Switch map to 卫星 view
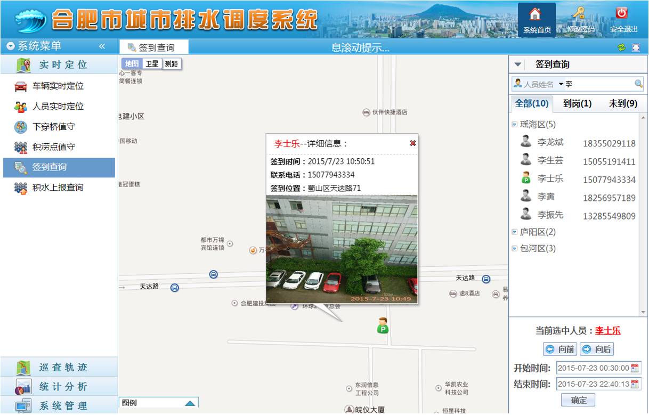This screenshot has height=415, width=649. pyautogui.click(x=152, y=64)
